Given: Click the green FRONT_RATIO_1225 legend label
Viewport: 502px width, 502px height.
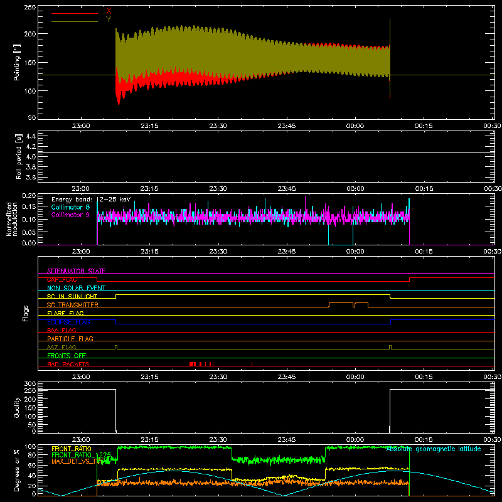Looking at the screenshot, I should pos(81,455).
